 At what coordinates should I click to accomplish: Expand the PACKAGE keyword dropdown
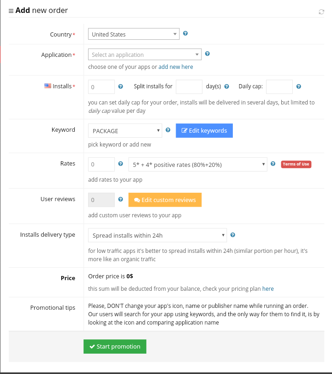coord(125,131)
